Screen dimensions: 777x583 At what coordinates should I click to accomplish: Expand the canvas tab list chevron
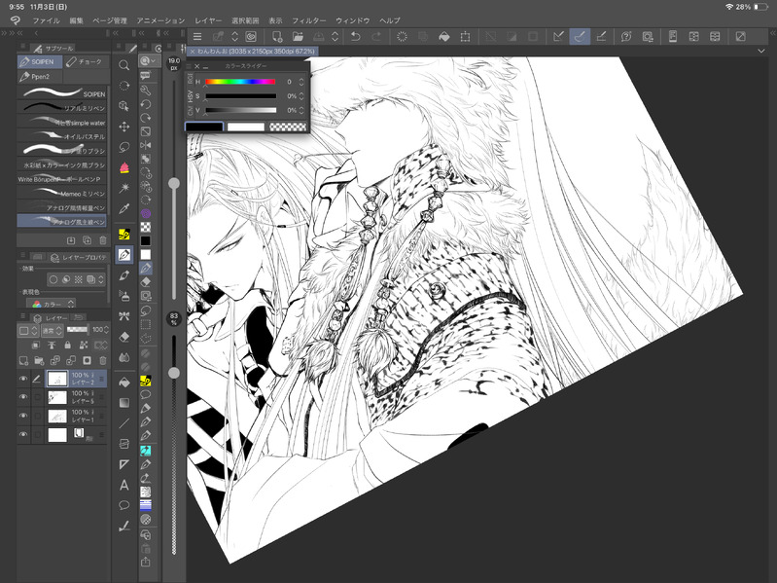(x=760, y=50)
